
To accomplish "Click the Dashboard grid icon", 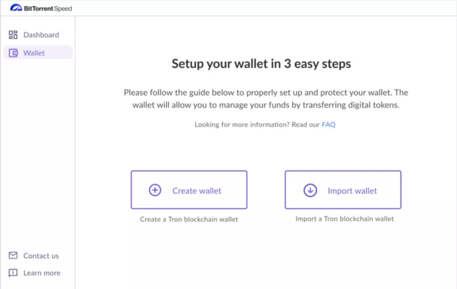I will coord(13,35).
